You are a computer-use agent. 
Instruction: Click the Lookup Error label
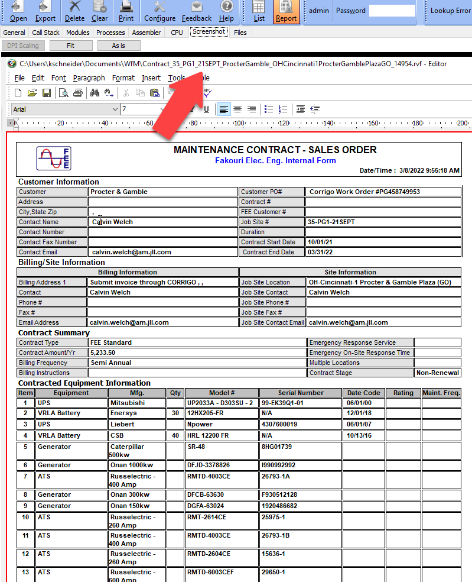point(450,11)
